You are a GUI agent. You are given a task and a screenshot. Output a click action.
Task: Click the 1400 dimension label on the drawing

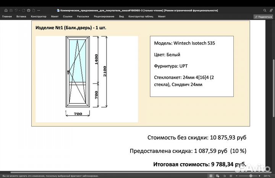(96, 59)
